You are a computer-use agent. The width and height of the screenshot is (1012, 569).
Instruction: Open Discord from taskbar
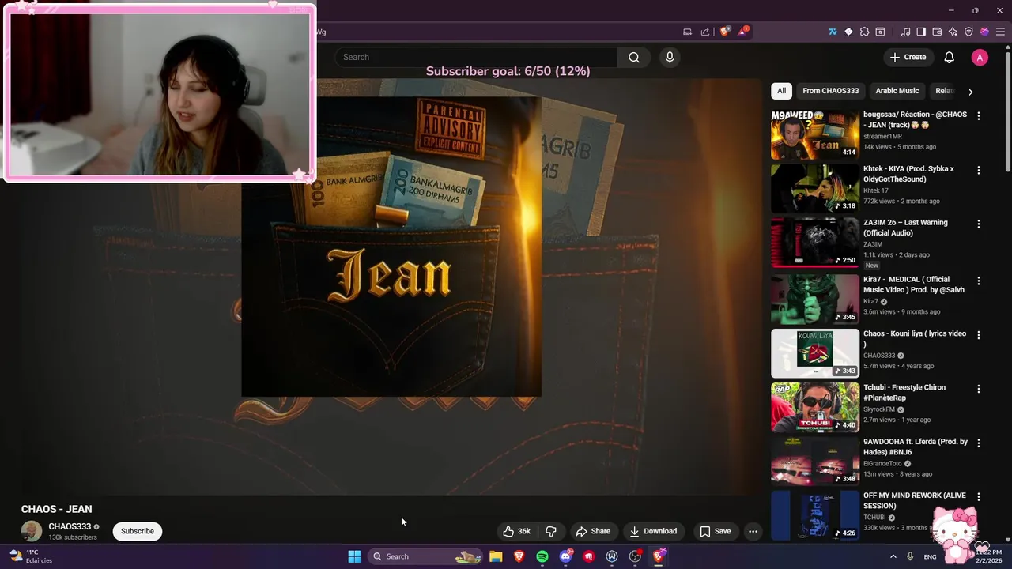565,556
